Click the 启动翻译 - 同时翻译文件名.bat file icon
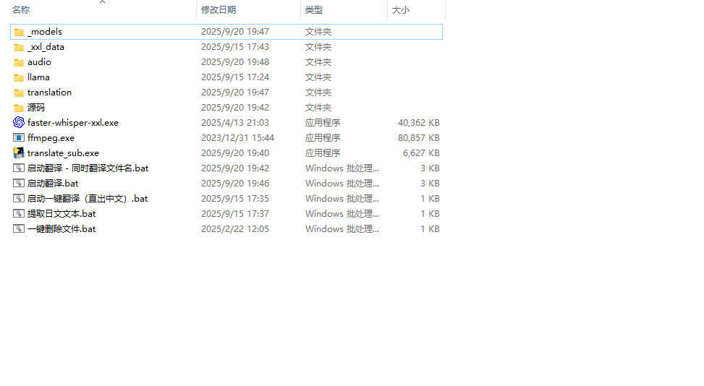Image resolution: width=704 pixels, height=386 pixels. [x=18, y=168]
